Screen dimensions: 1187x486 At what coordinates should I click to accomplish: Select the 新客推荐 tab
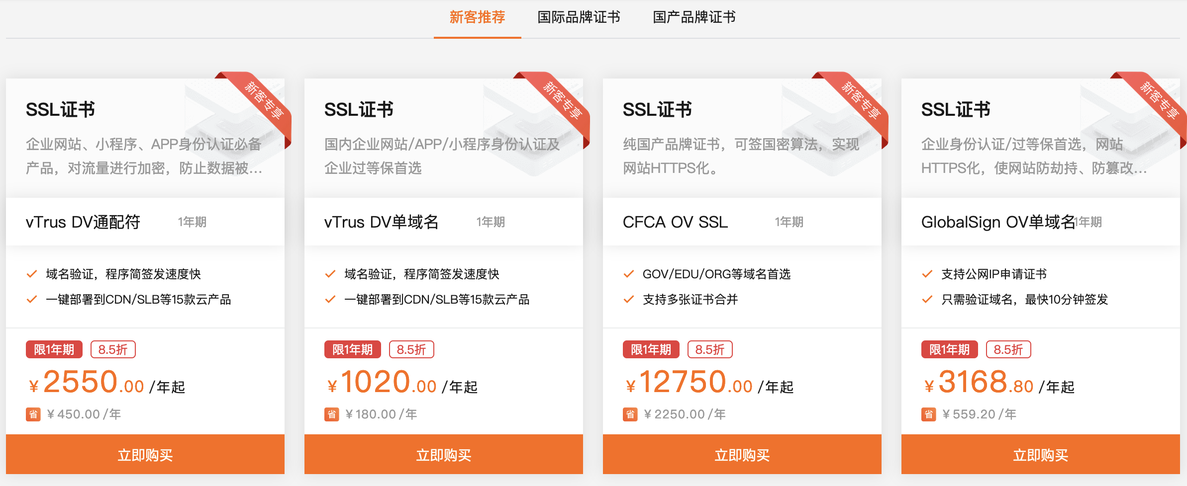point(477,17)
